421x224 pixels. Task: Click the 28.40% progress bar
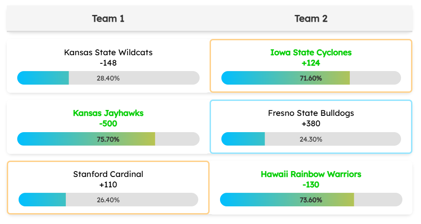pos(108,78)
